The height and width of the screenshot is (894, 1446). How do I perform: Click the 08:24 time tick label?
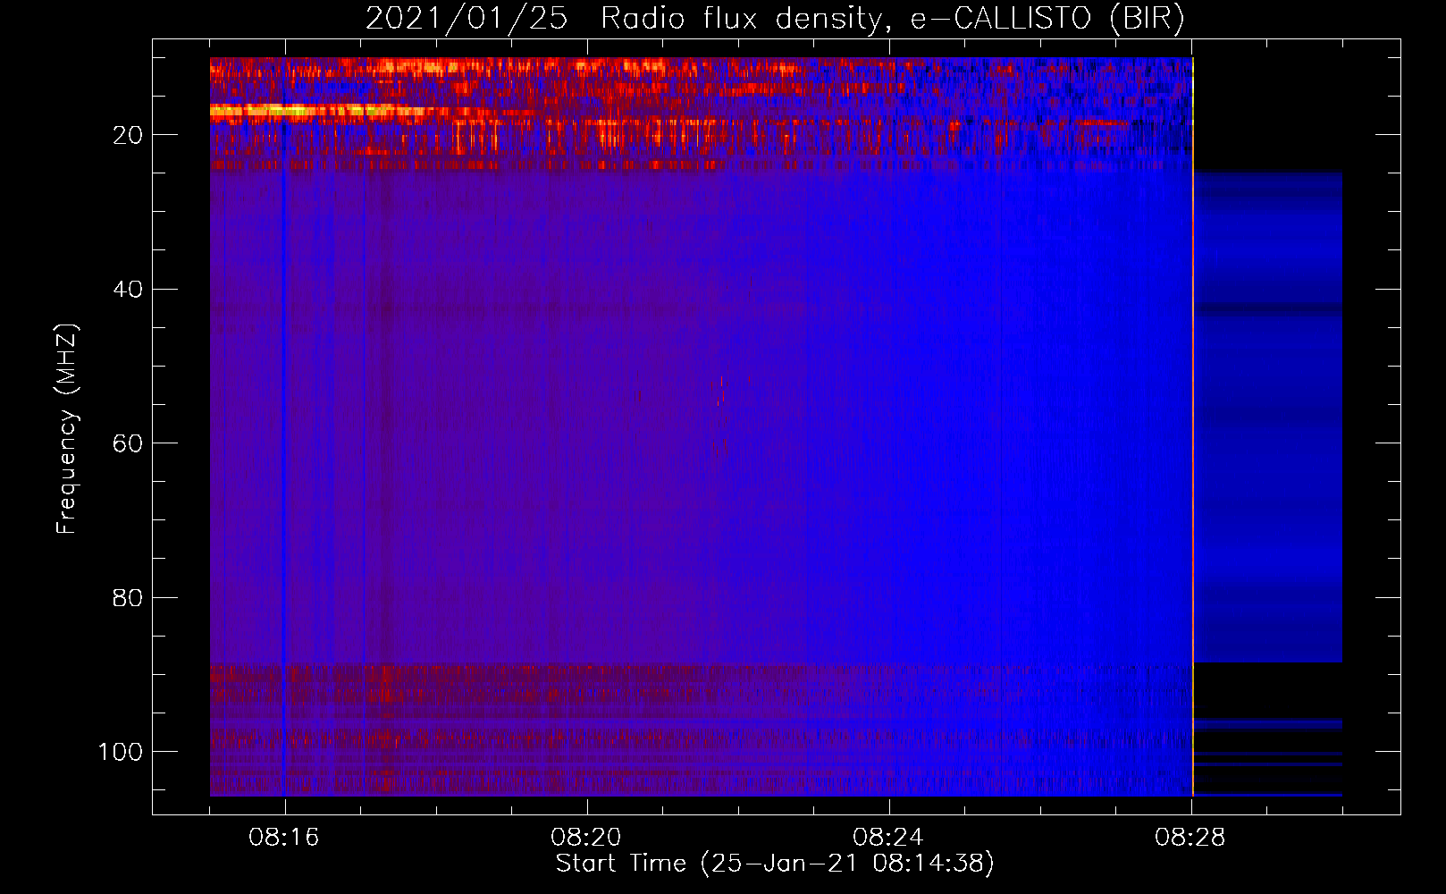[888, 837]
